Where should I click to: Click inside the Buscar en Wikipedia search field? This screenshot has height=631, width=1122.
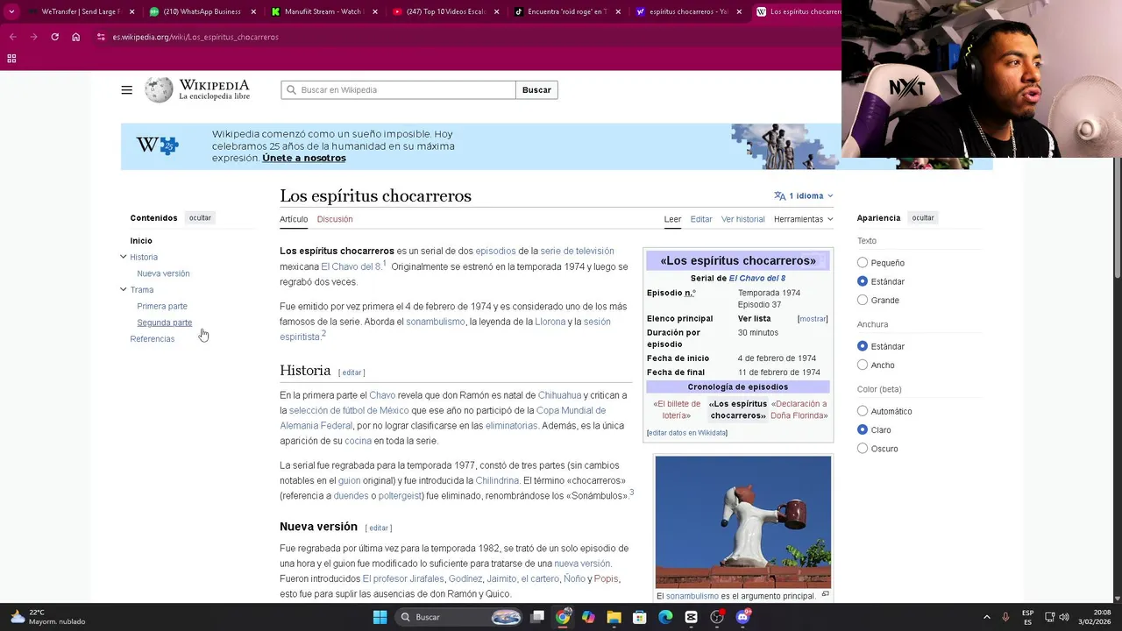[x=399, y=90]
